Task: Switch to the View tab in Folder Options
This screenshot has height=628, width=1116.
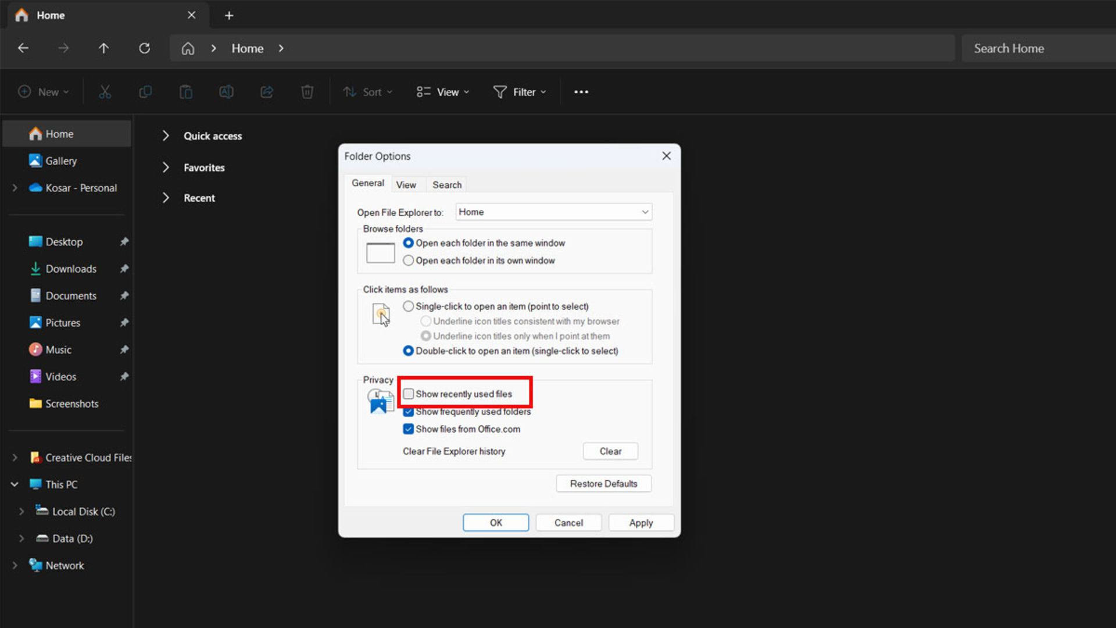Action: [x=406, y=185]
